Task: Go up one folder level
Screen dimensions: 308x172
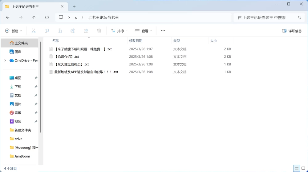Action: pyautogui.click(x=34, y=18)
